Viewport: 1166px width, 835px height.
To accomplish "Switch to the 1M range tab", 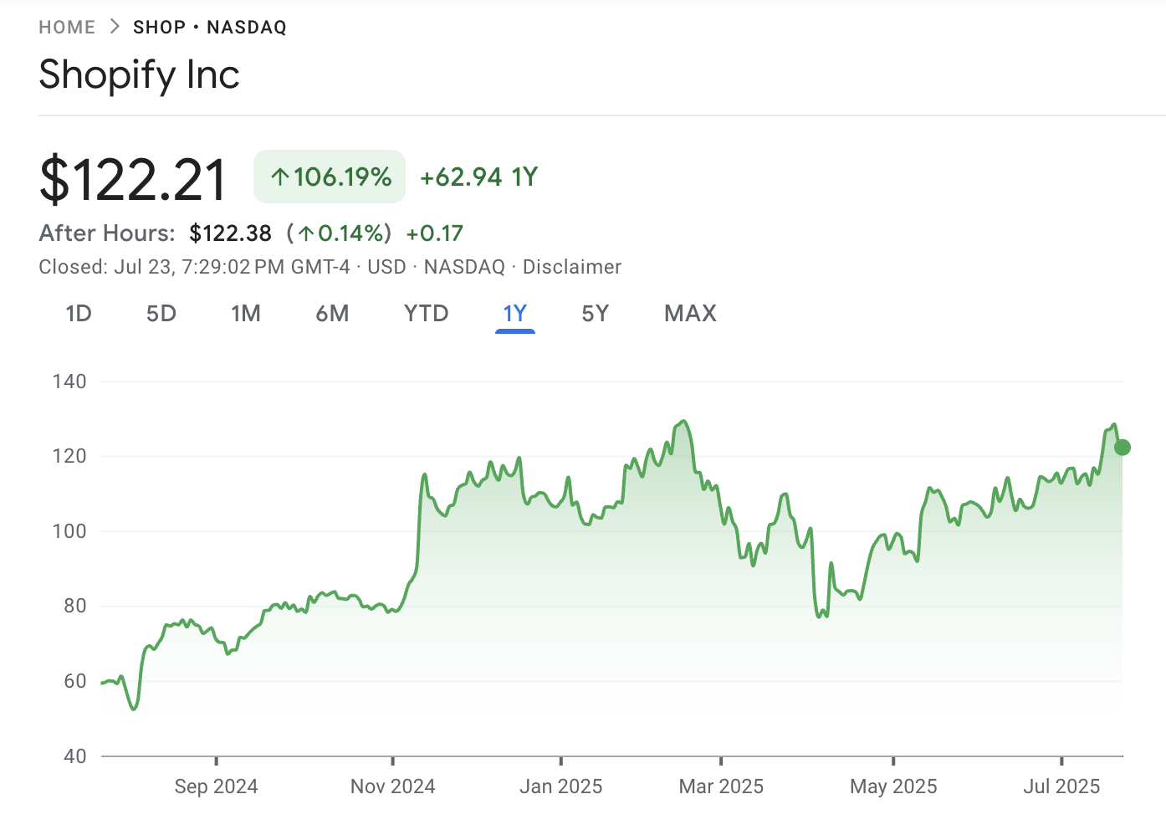I will [x=246, y=313].
